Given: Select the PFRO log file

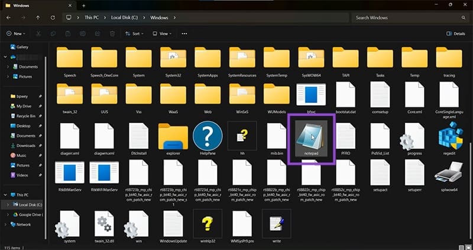Looking at the screenshot, I should coord(346,136).
